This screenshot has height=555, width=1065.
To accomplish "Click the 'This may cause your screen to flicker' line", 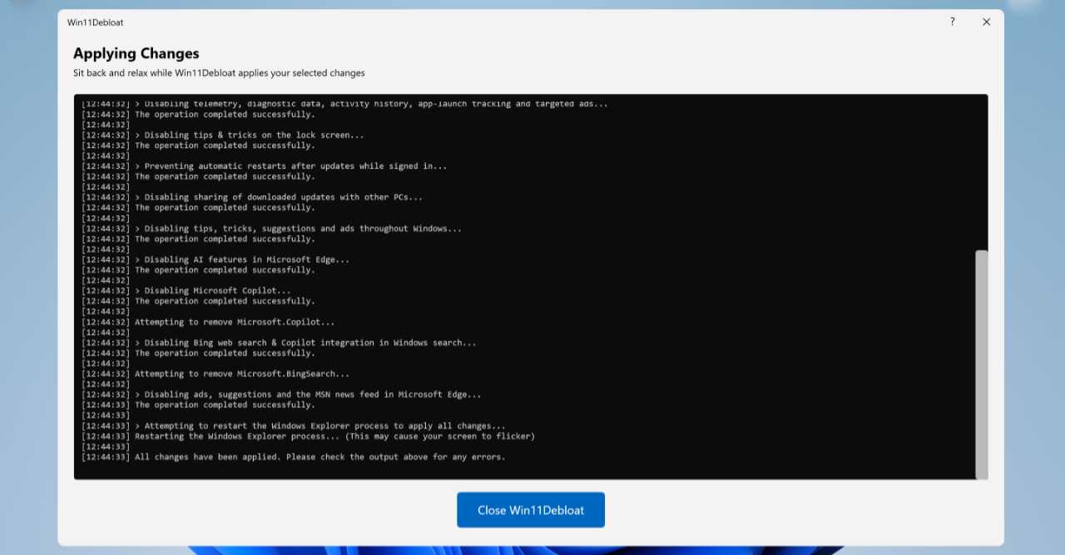I will pos(334,436).
